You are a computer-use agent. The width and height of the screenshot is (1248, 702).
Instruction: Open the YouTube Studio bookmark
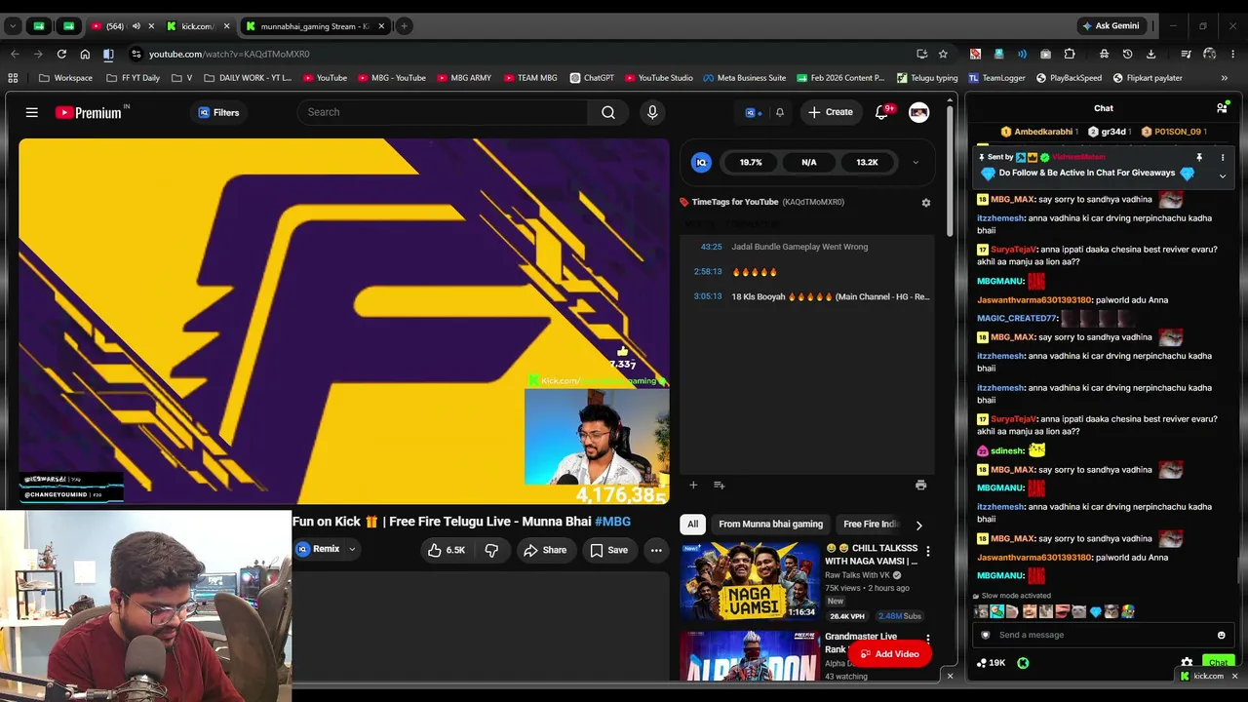tap(658, 78)
